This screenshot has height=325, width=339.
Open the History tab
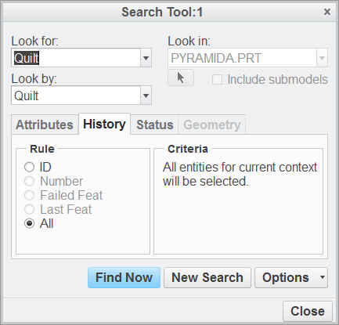(x=104, y=124)
